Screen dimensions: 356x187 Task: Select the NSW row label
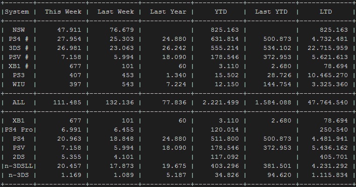click(19, 30)
